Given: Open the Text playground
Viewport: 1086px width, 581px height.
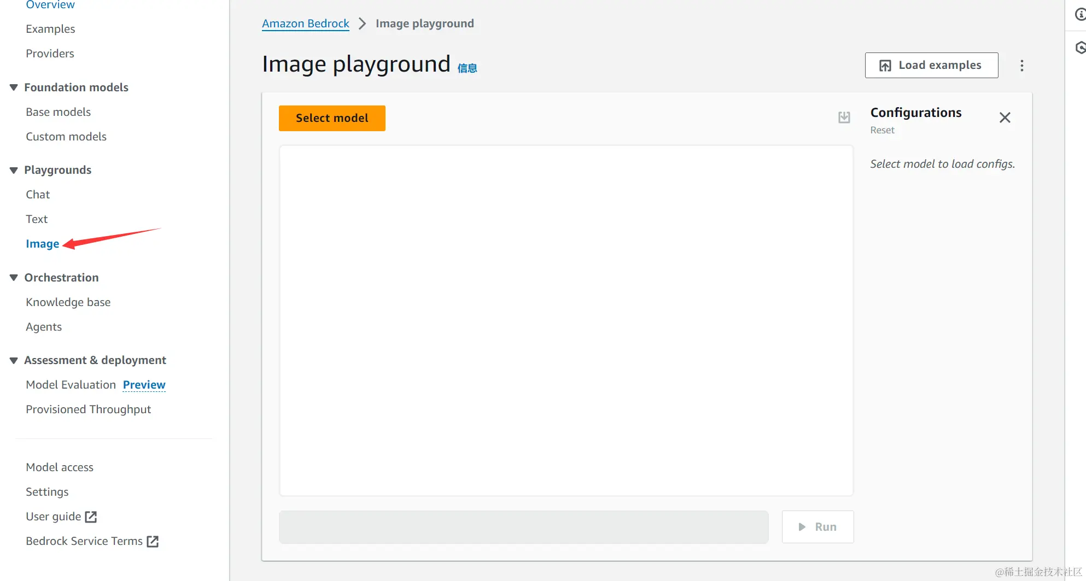Looking at the screenshot, I should tap(37, 219).
